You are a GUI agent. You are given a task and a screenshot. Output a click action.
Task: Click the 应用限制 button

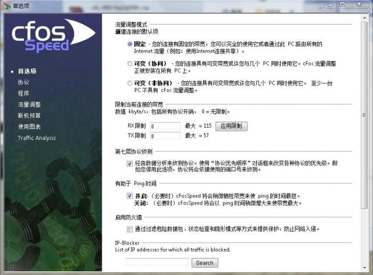point(231,126)
